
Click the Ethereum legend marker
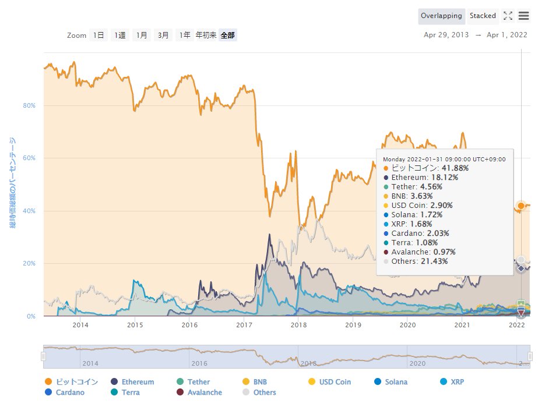114,381
